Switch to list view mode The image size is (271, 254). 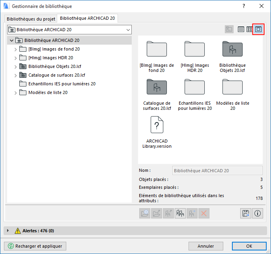(x=241, y=29)
